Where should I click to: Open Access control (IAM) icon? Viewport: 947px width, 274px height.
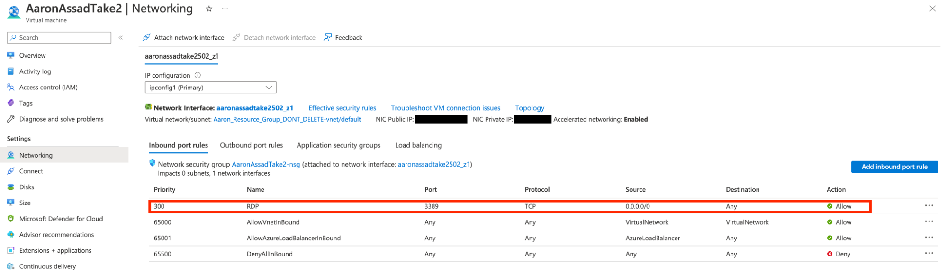[11, 87]
